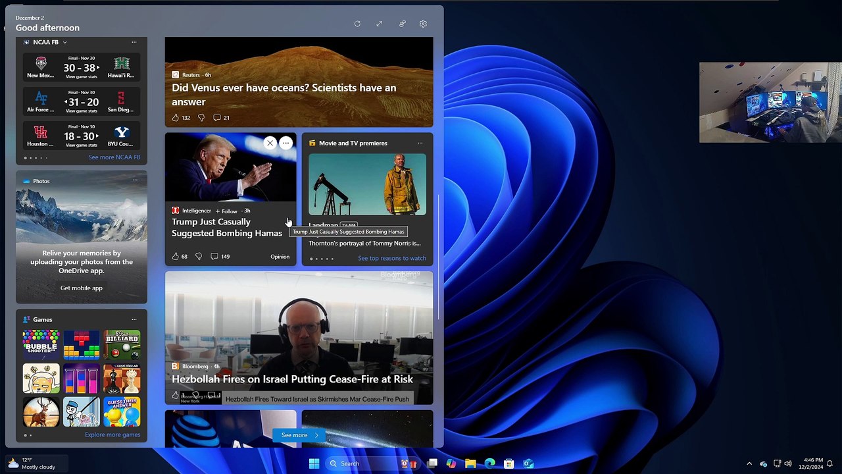
Task: Open Games widget more options
Action: (134, 319)
